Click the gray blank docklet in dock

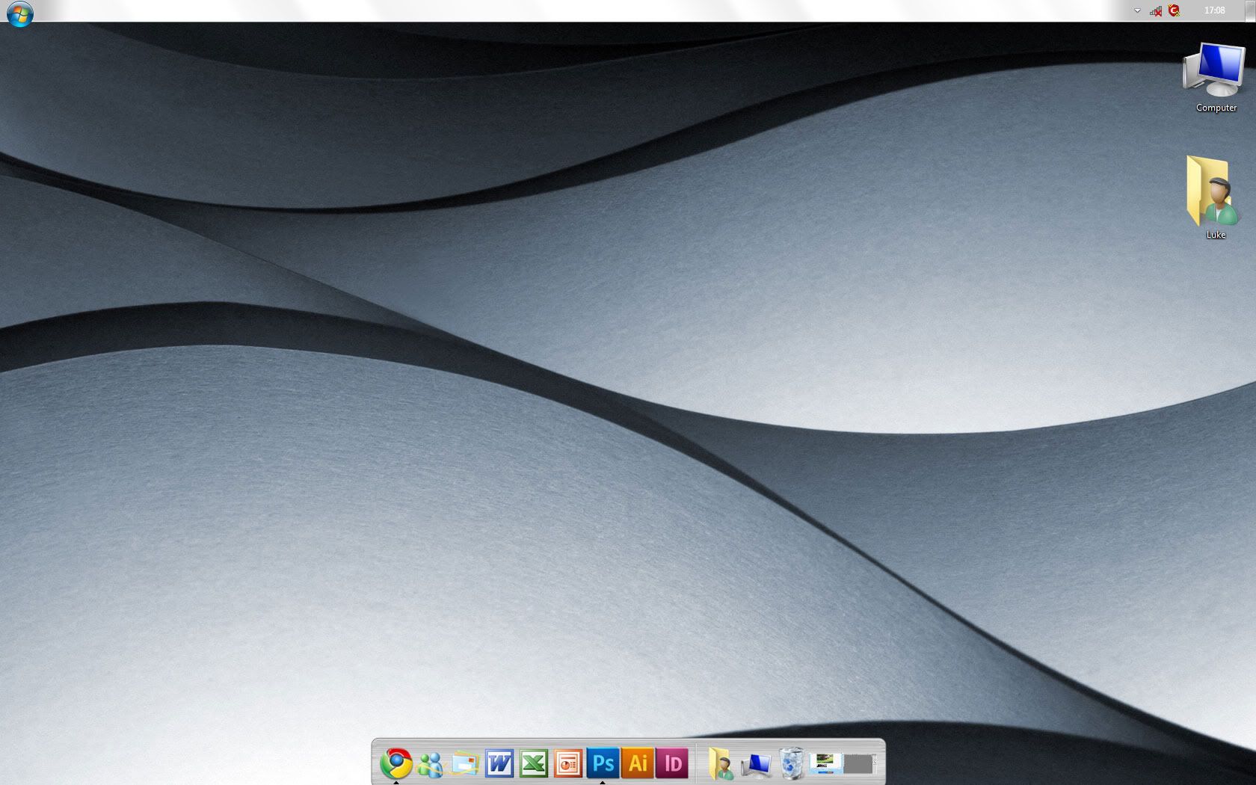(859, 764)
